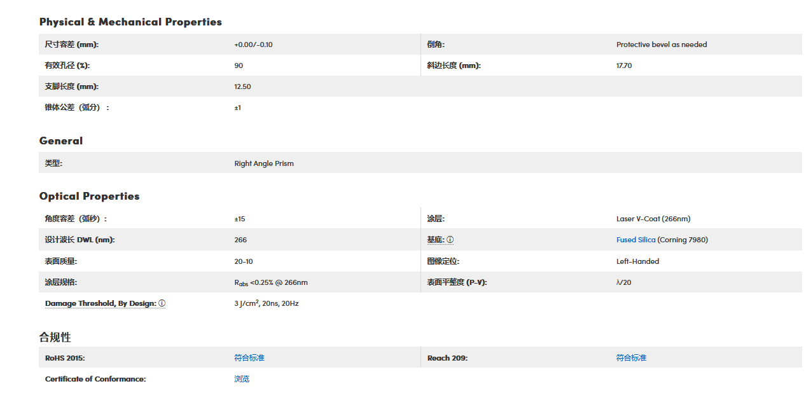Click the Left-Handed image orientation value
806x393 pixels.
[637, 261]
